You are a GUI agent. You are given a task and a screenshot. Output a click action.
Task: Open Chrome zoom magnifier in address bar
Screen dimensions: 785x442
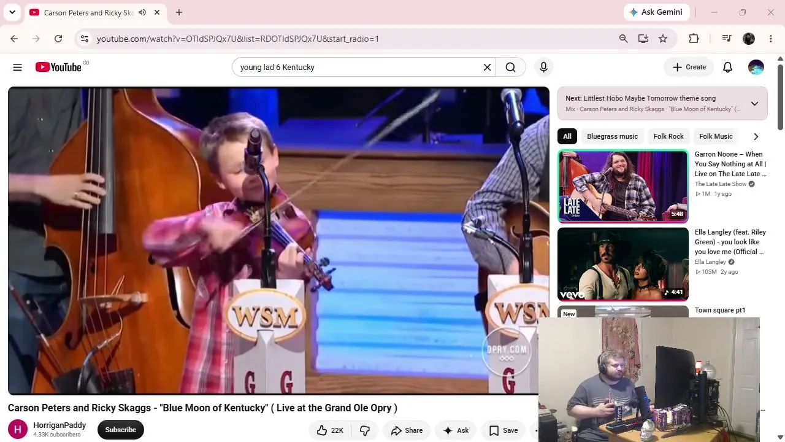click(x=623, y=39)
